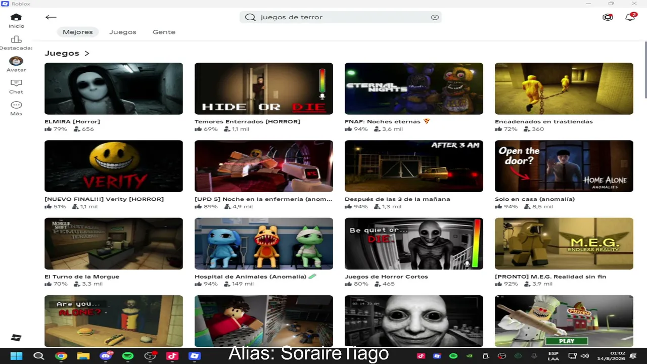Open the 'Are you... ALONE?' thumbnail

114,321
